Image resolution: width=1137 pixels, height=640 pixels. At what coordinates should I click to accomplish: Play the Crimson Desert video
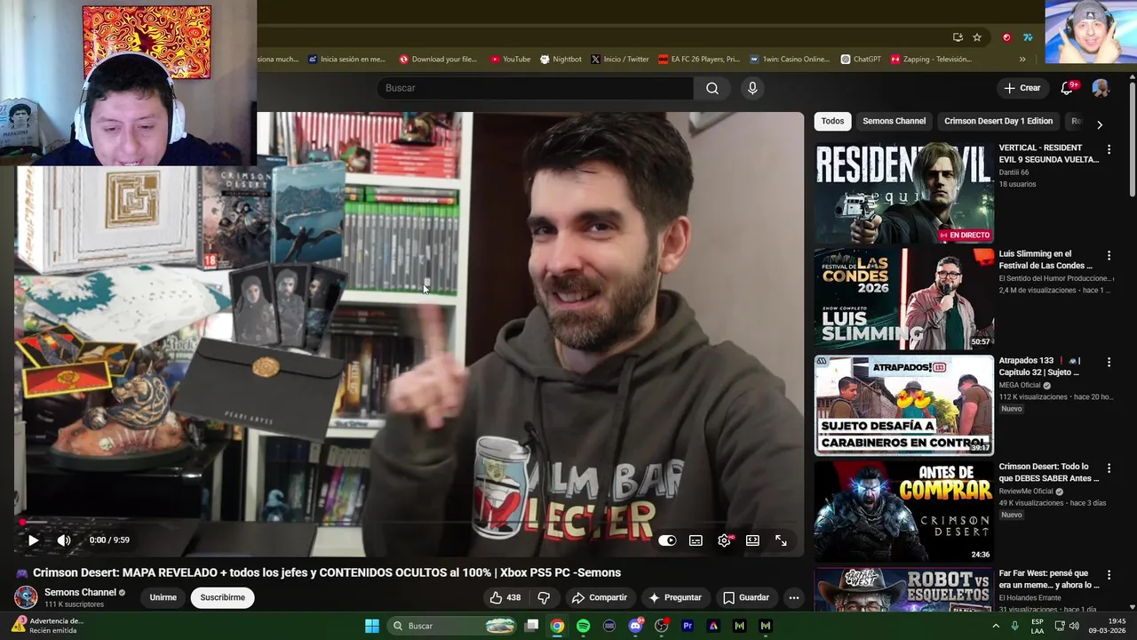pyautogui.click(x=33, y=540)
